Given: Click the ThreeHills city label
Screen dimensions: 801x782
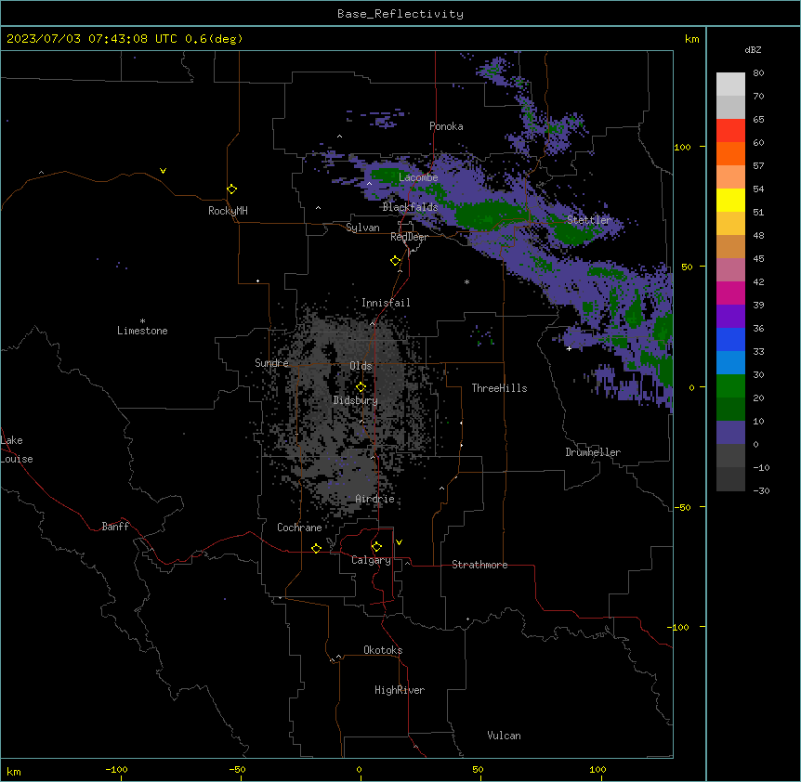Looking at the screenshot, I should click(x=499, y=388).
